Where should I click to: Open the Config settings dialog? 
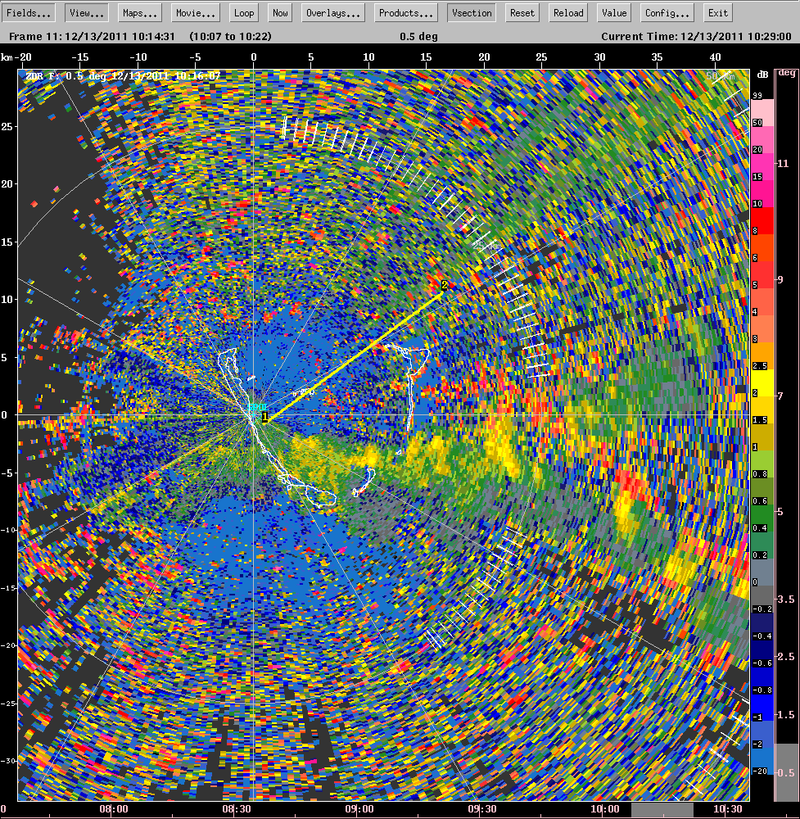coord(666,12)
